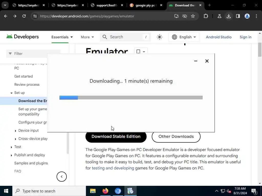Click the install app icon in address bar
Viewport: 262px width, 196px height.
(x=177, y=16)
